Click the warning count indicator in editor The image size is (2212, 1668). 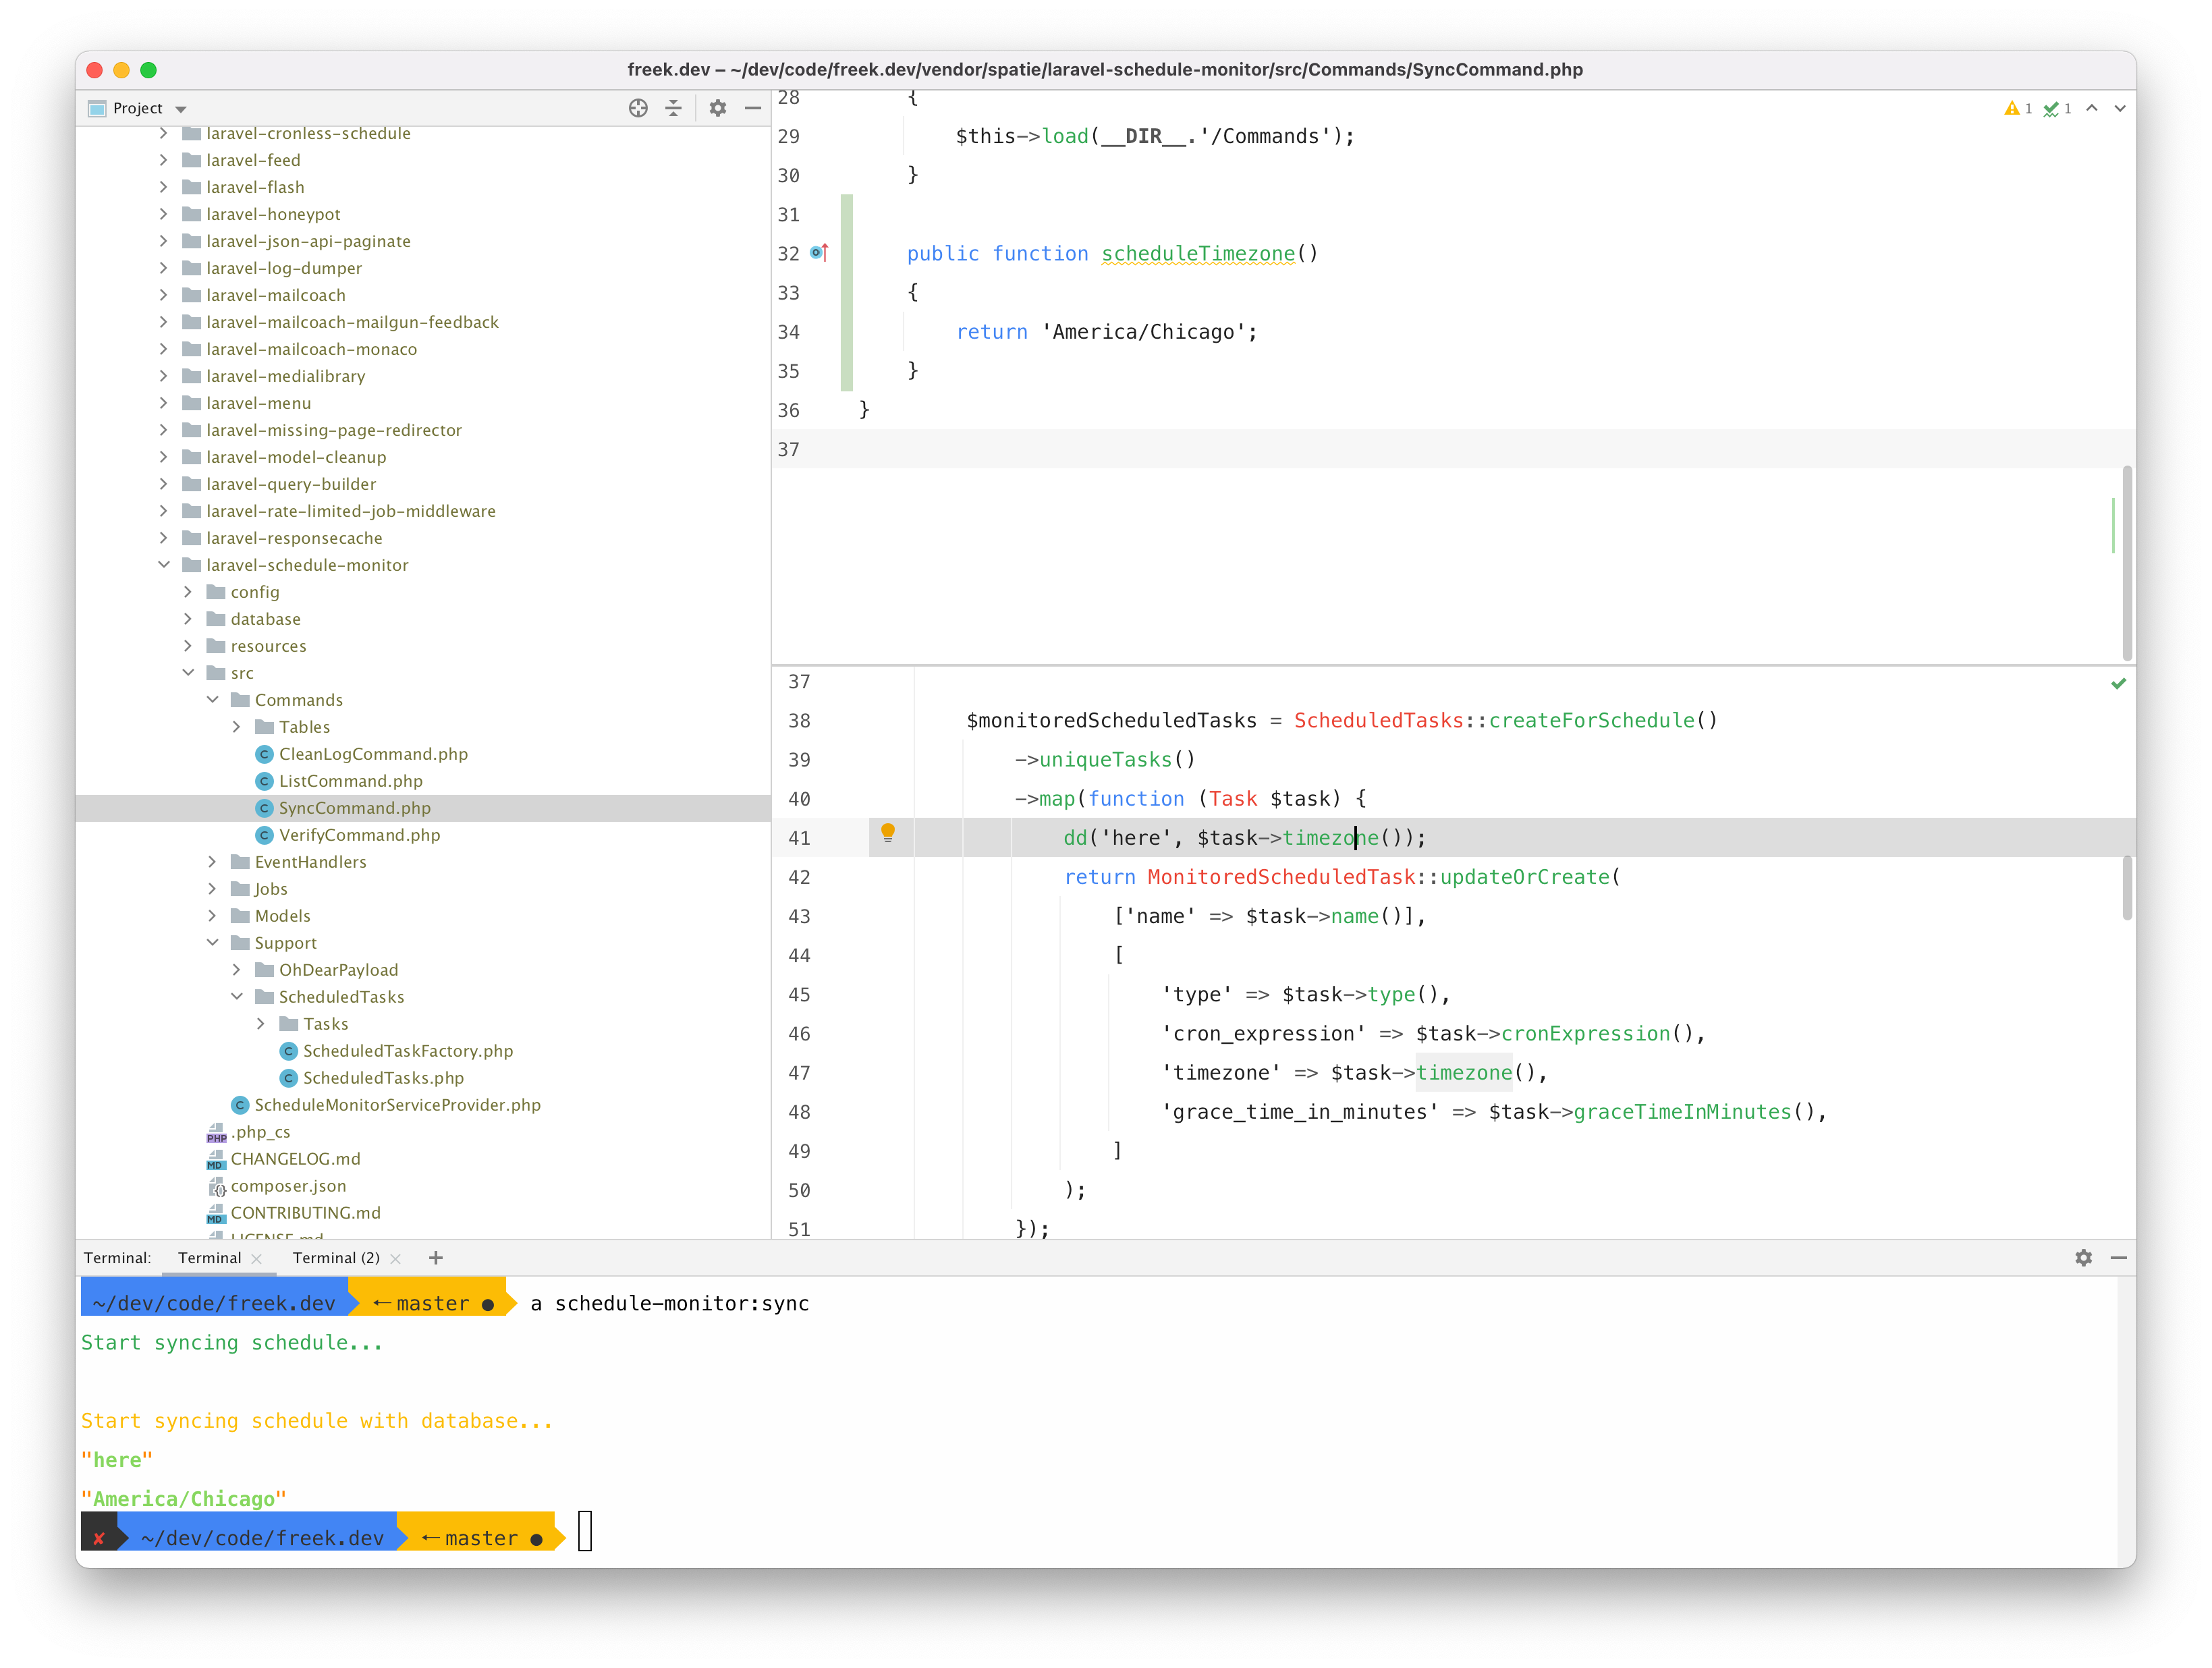coord(2014,108)
